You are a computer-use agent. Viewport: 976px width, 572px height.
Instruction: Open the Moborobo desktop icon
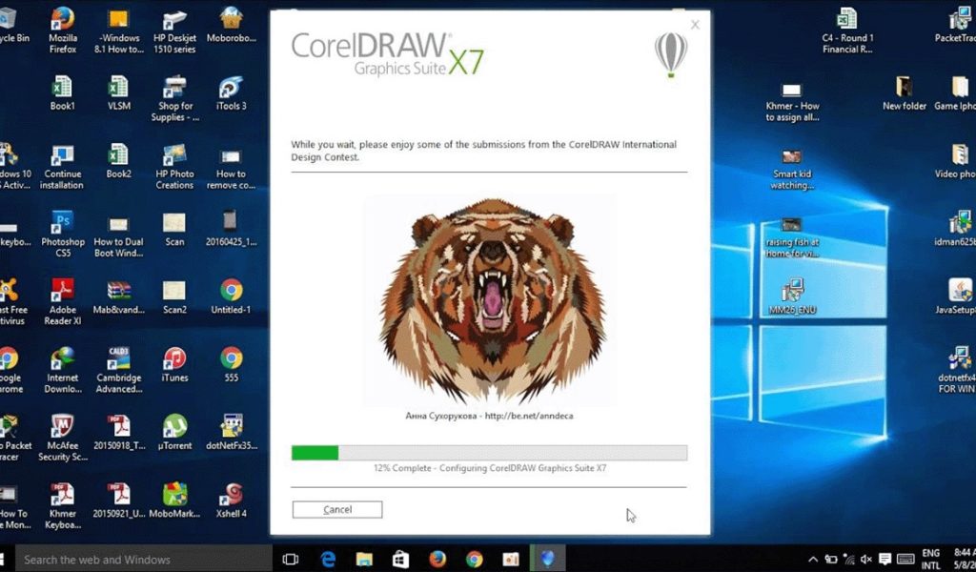coord(231,26)
